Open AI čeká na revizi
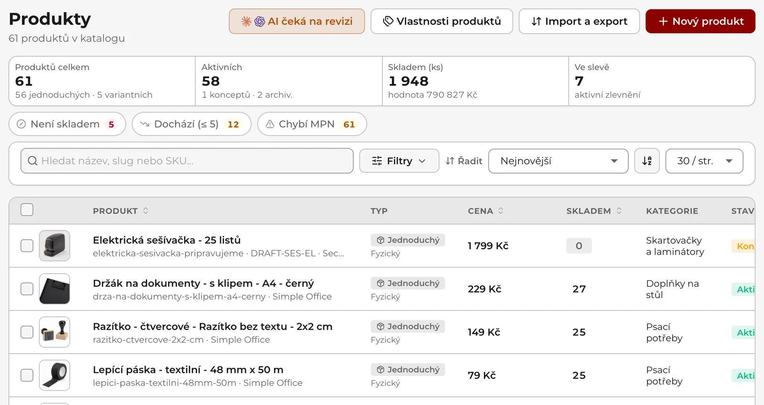The height and width of the screenshot is (405, 764). (x=297, y=21)
